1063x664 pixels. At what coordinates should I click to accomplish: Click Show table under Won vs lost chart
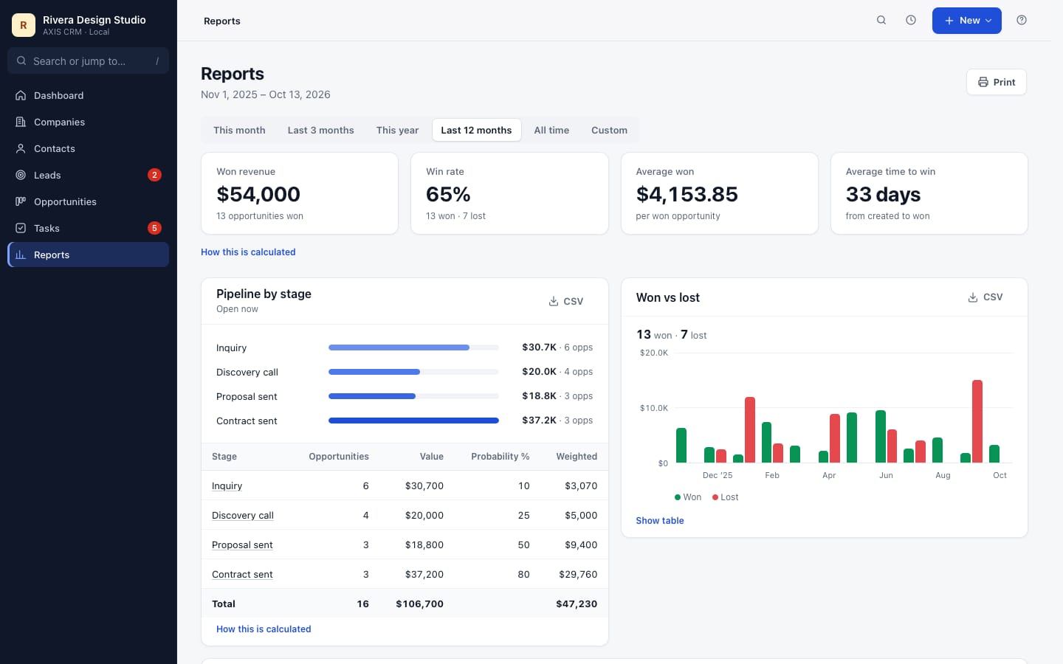660,521
